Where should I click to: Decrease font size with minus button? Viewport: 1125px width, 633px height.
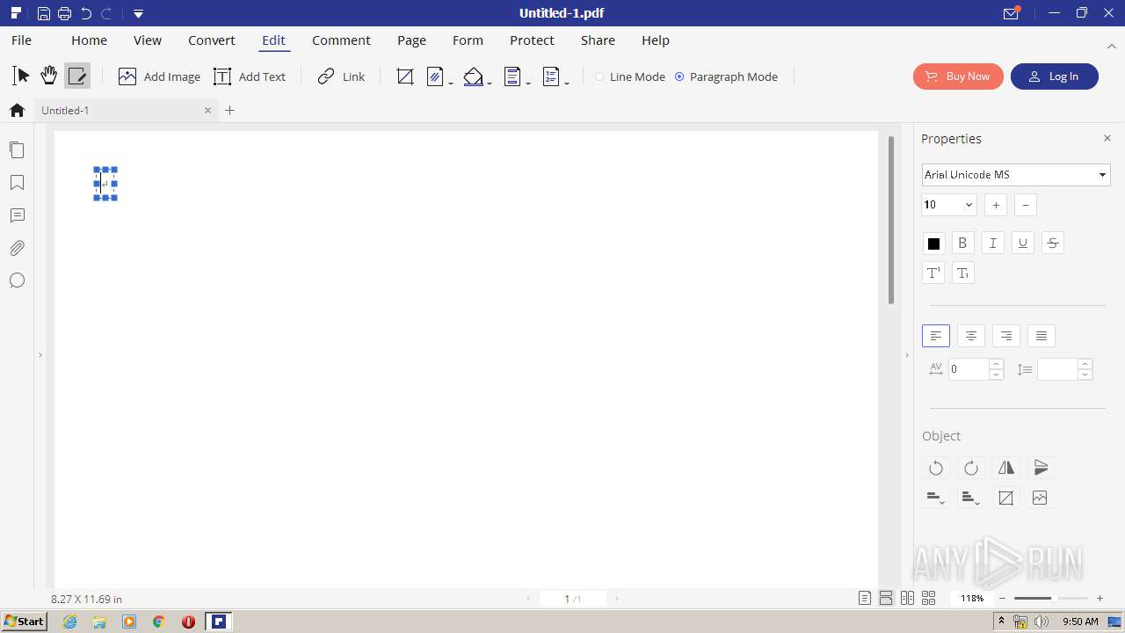[1026, 205]
